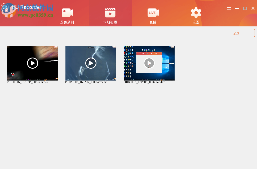Open the 设置 settings gear icon

tap(196, 12)
